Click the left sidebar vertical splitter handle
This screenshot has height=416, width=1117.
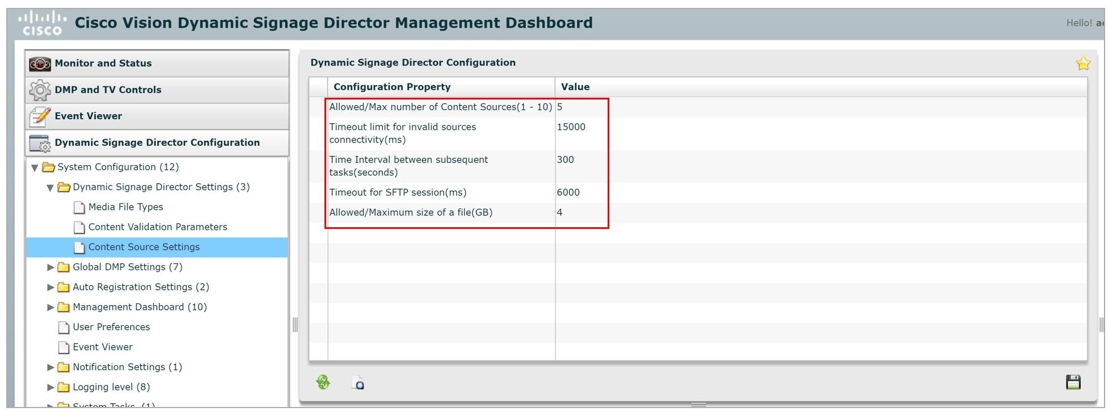point(295,324)
